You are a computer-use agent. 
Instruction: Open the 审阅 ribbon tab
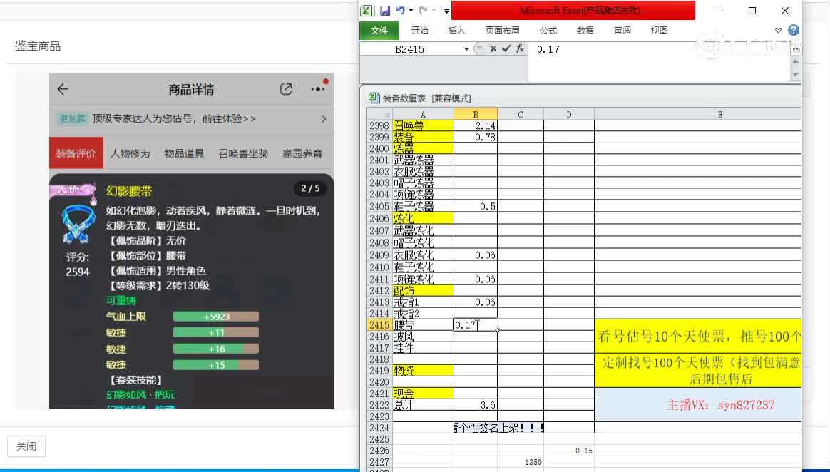click(622, 31)
